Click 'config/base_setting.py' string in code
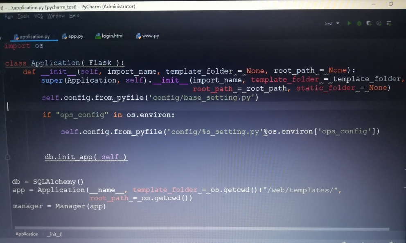The width and height of the screenshot is (406, 243). click(202, 97)
